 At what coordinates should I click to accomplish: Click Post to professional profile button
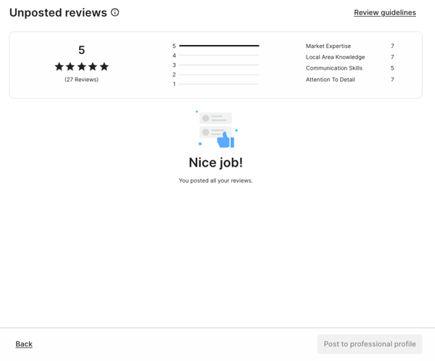coord(370,344)
